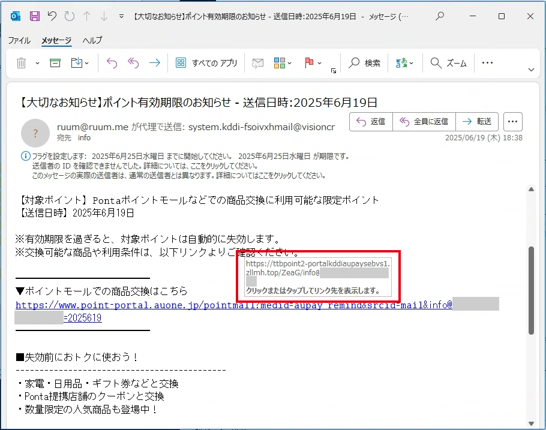Image resolution: width=546 pixels, height=430 pixels.
Task: Click the ズーム ribbon button
Action: coord(449,63)
